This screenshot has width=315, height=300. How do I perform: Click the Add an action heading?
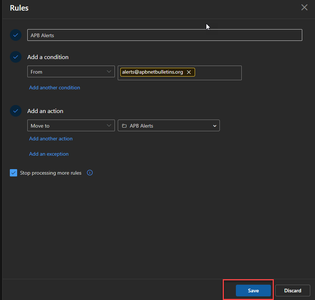[45, 111]
